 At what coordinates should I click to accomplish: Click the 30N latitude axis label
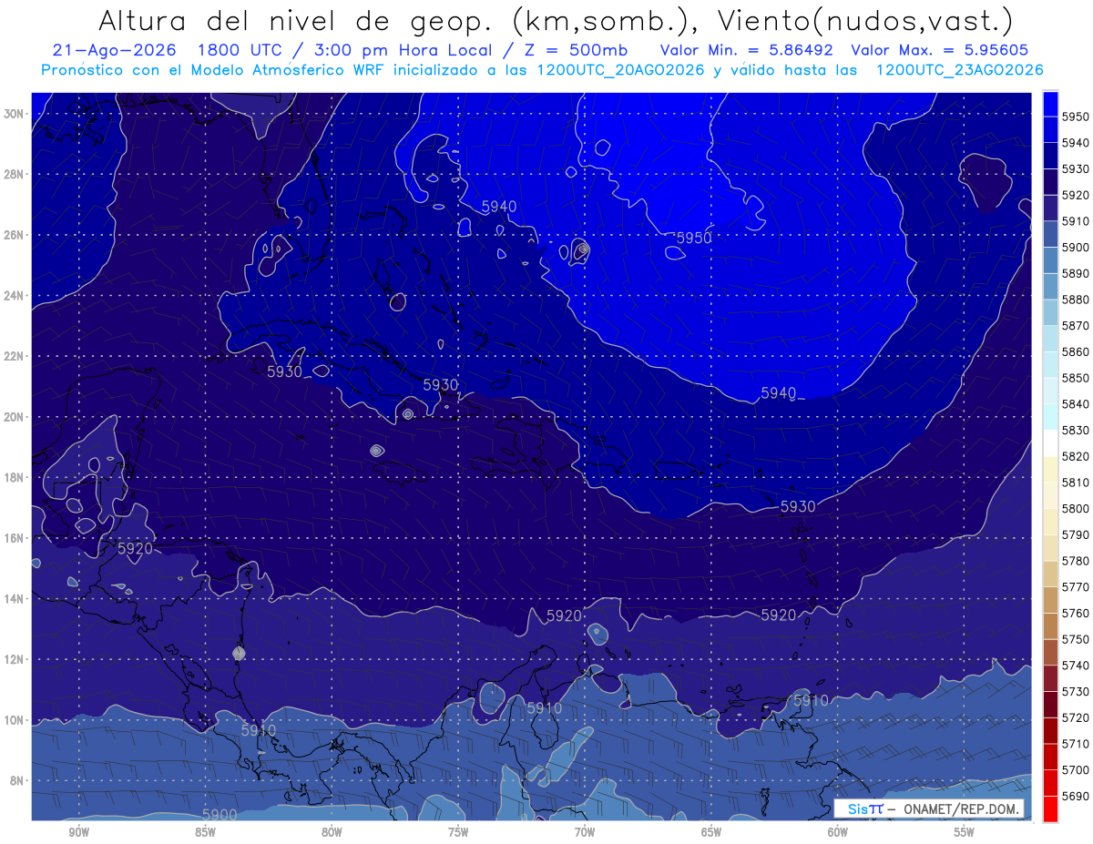pyautogui.click(x=15, y=114)
